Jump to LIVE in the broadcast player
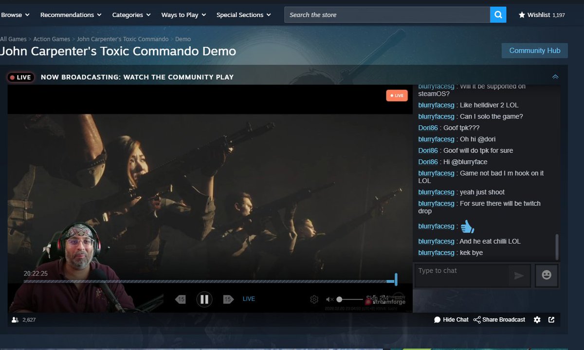584x350 pixels. [x=249, y=299]
